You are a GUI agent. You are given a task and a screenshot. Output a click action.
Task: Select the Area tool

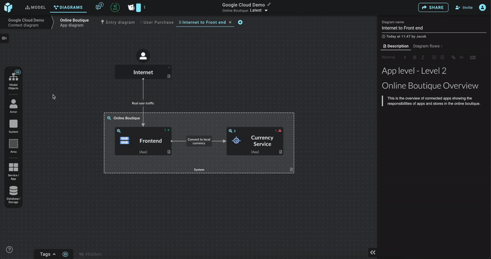click(13, 146)
